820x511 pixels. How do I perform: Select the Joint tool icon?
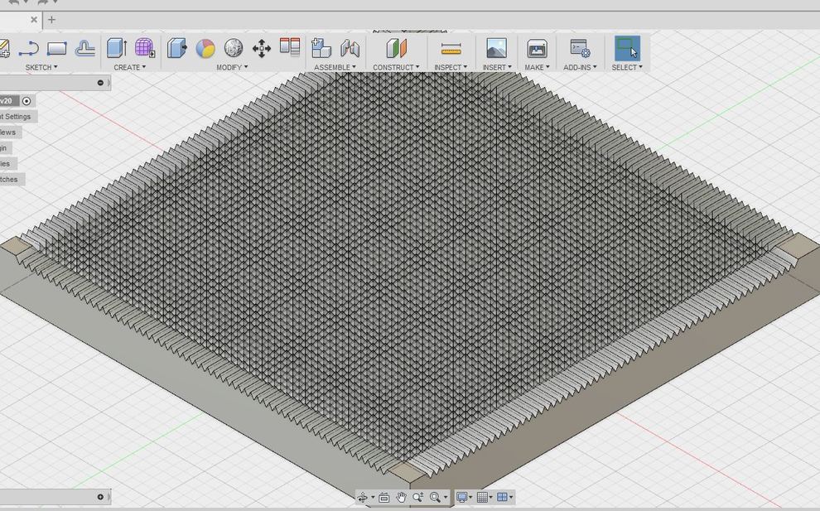[350, 49]
